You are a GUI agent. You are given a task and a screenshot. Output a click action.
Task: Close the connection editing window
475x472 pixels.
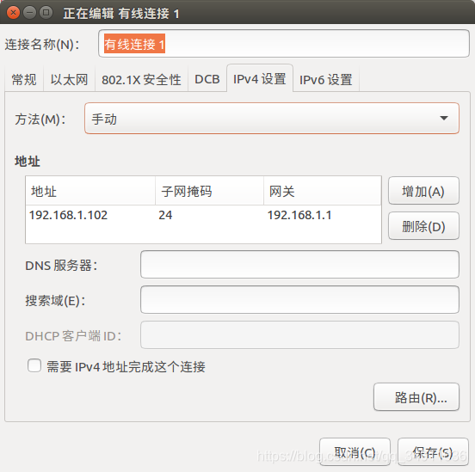13,13
